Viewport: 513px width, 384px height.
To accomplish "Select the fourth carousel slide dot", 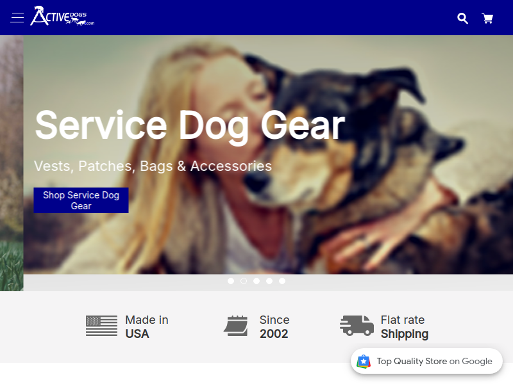I will 269,281.
